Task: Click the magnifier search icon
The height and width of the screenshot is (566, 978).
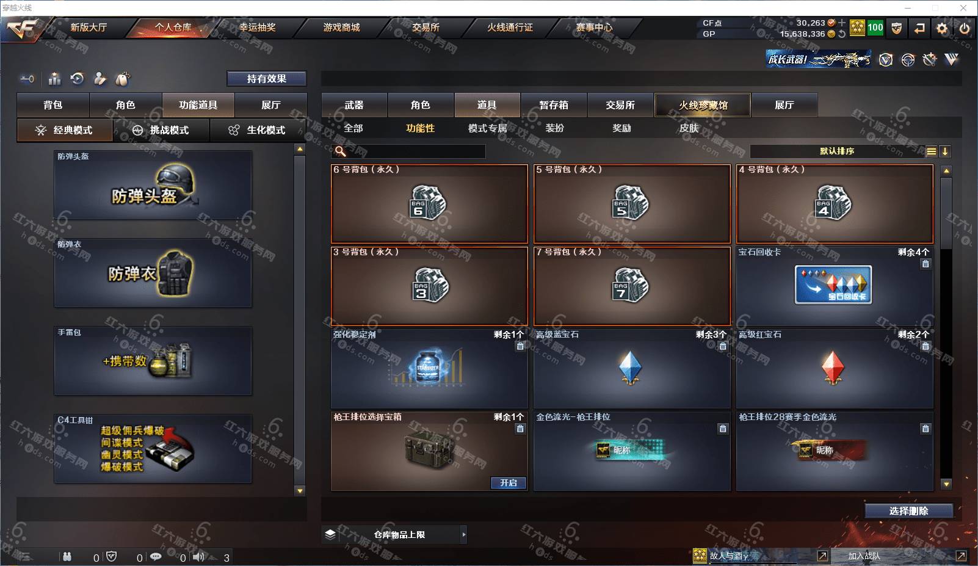Action: pyautogui.click(x=340, y=151)
